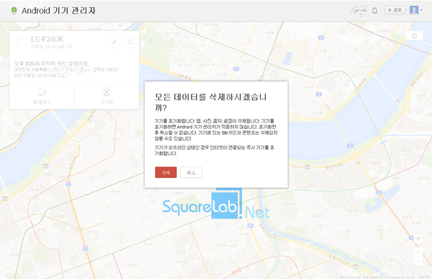Click the dialog heading 모든 데이터를 삭제하시겠습니까?
This screenshot has height=279, width=432.
click(210, 102)
